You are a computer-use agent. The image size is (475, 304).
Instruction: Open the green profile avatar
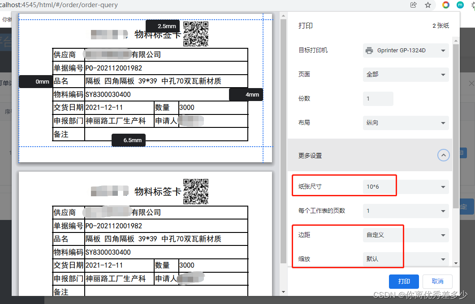tap(460, 5)
